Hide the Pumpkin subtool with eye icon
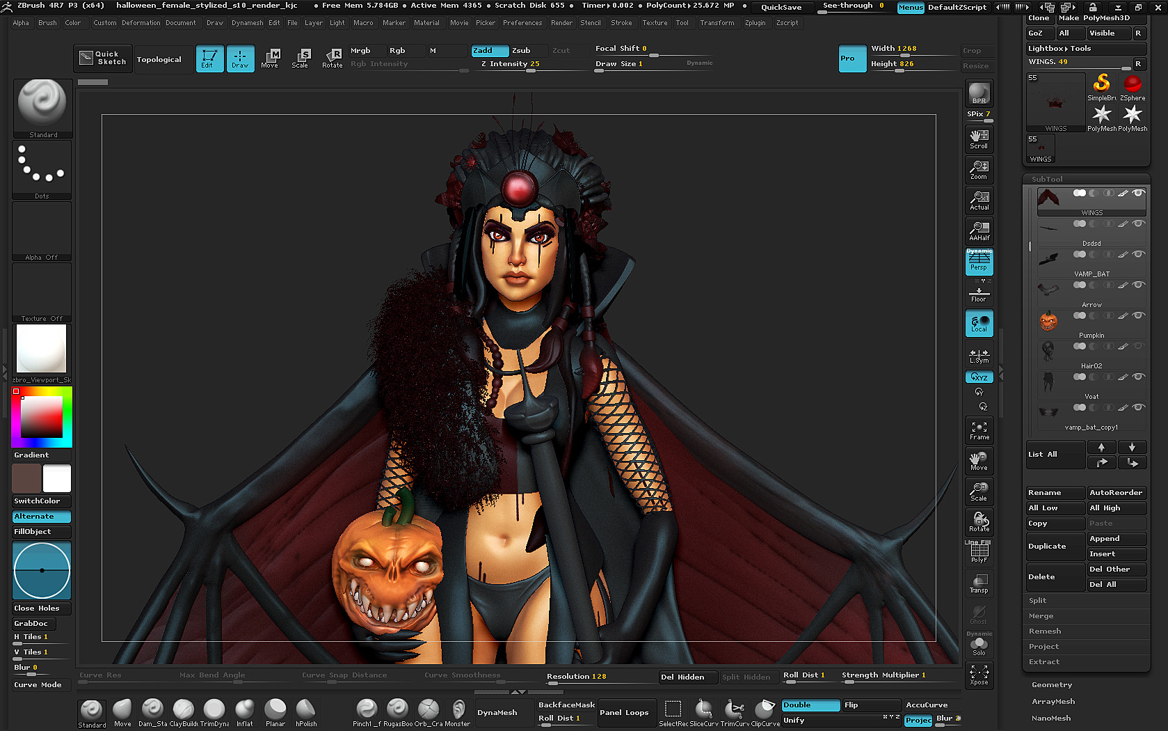 tap(1139, 315)
